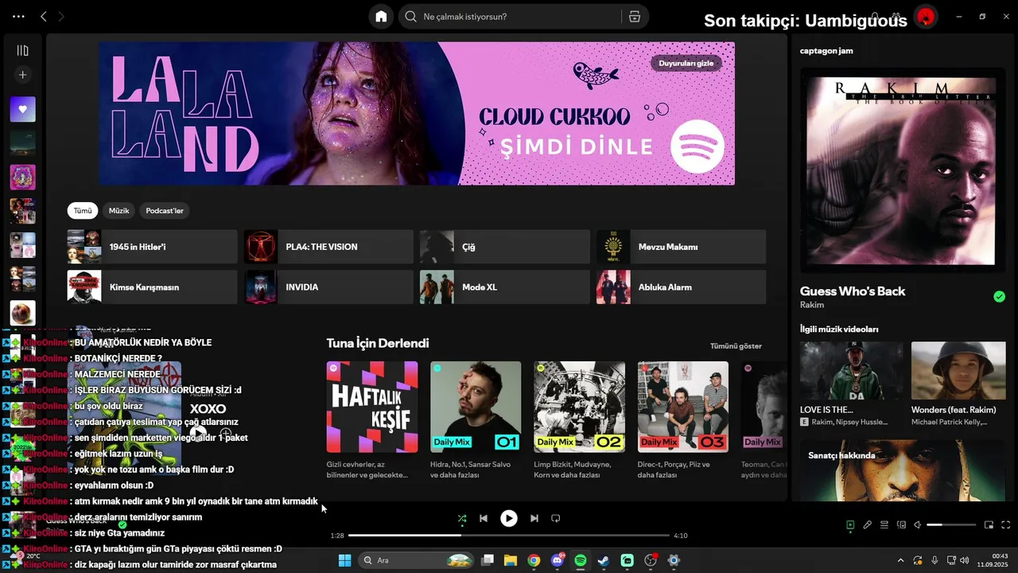Image resolution: width=1018 pixels, height=573 pixels.
Task: Go forward with the right arrow
Action: [62, 16]
